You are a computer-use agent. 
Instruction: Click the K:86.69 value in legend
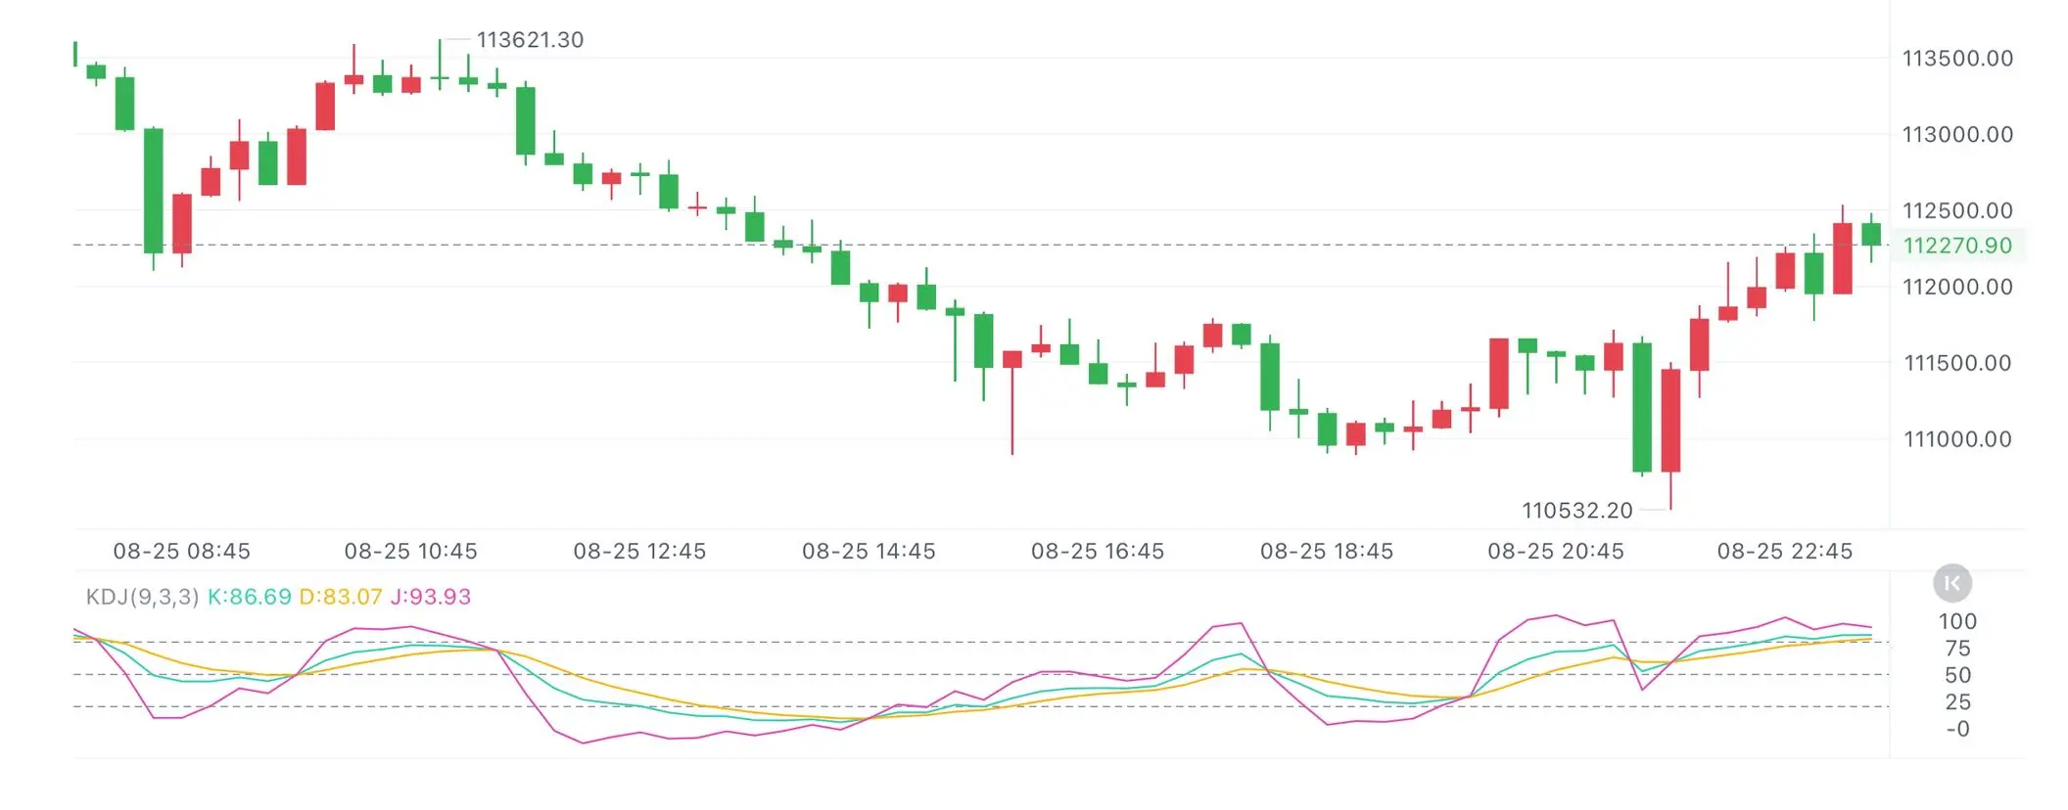(250, 597)
